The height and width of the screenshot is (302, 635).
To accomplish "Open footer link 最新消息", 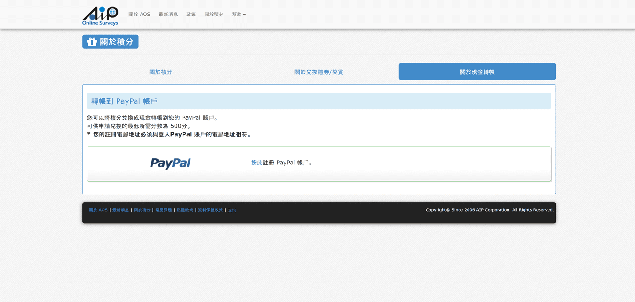I will coord(120,210).
